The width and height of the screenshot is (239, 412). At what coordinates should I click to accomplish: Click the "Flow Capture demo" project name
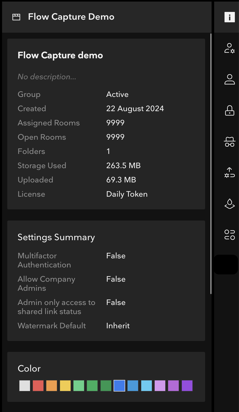(60, 55)
